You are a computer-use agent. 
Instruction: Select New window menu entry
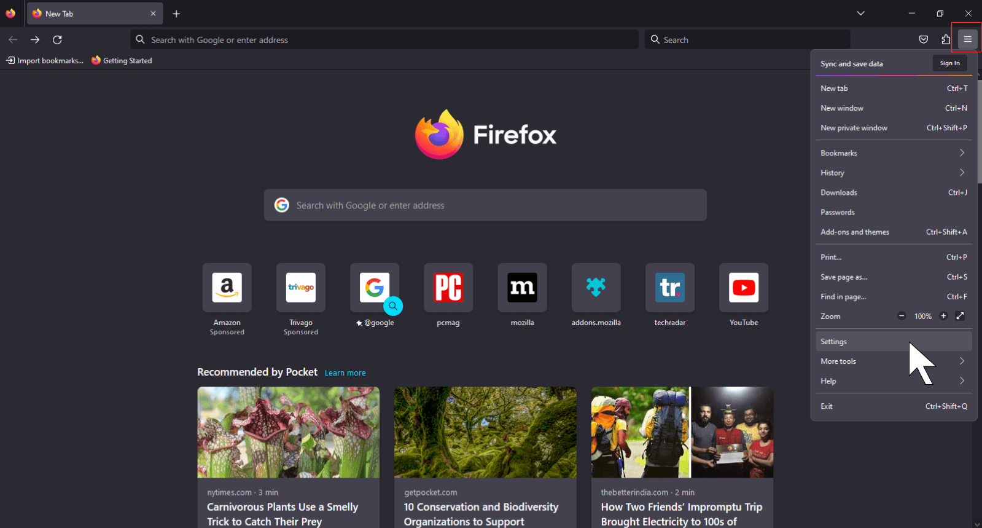click(894, 108)
